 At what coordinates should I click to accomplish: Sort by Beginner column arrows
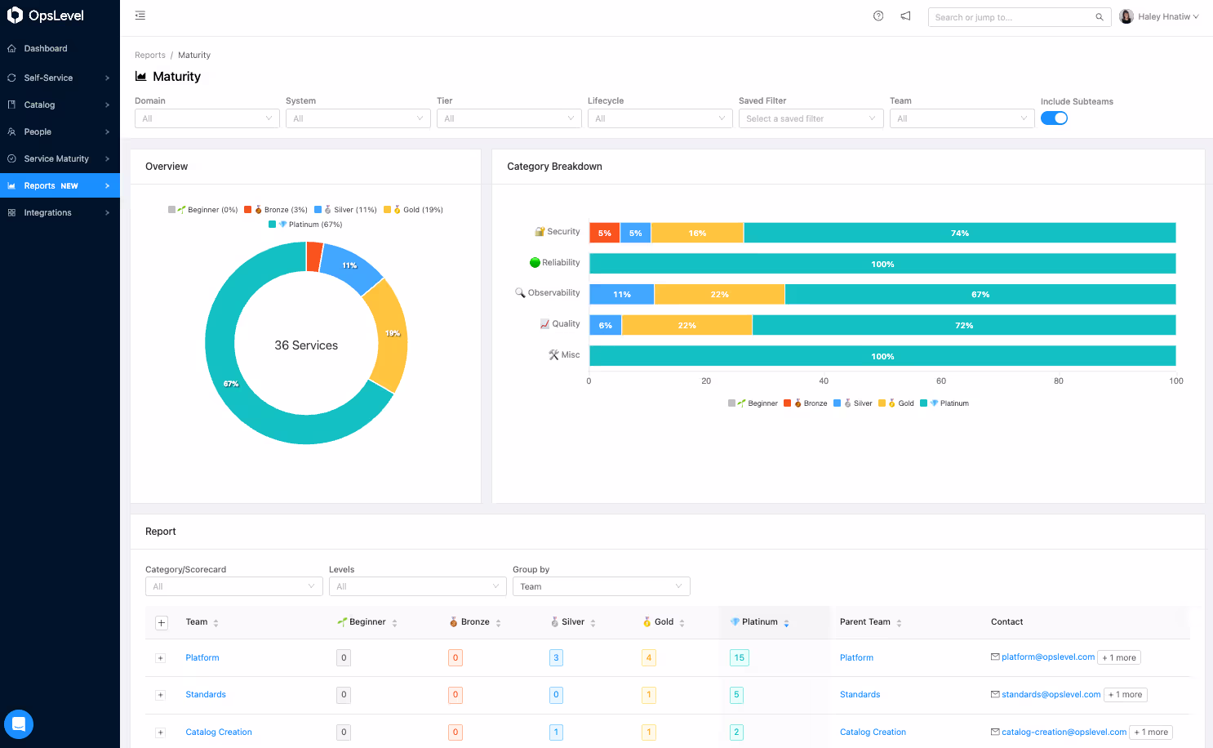pos(394,623)
